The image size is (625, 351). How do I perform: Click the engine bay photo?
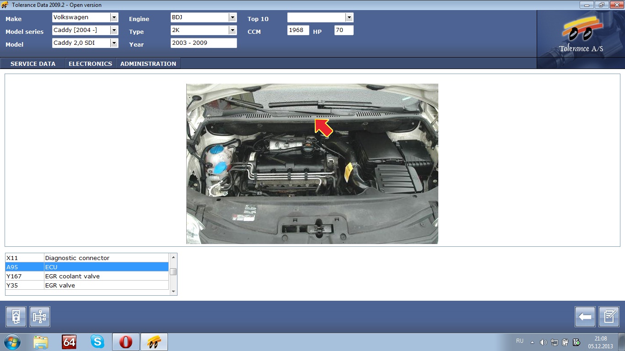coord(312,164)
